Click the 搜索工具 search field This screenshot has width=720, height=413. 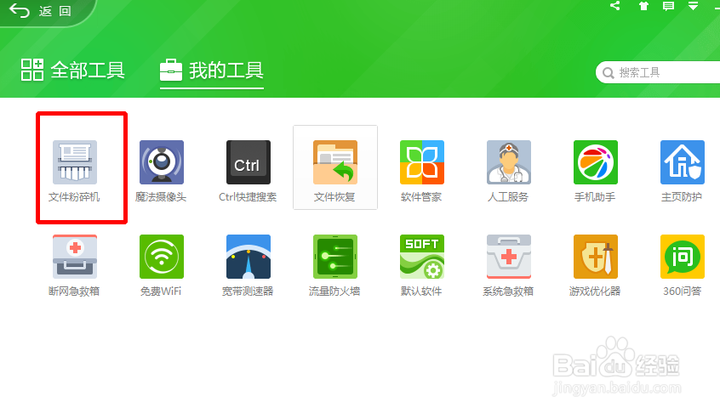[x=658, y=72]
